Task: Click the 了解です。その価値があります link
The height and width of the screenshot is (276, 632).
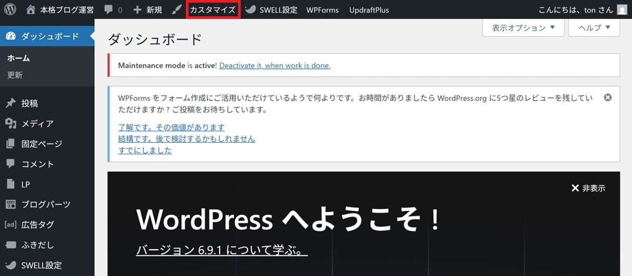Action: pyautogui.click(x=171, y=127)
